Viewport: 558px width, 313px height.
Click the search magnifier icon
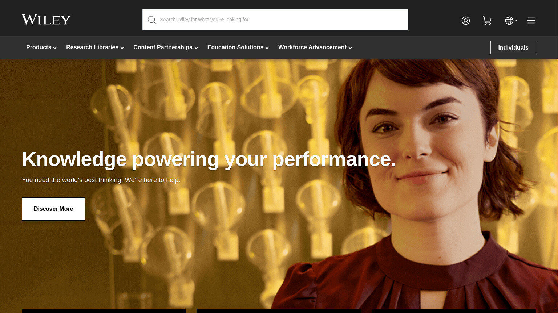coord(152,20)
